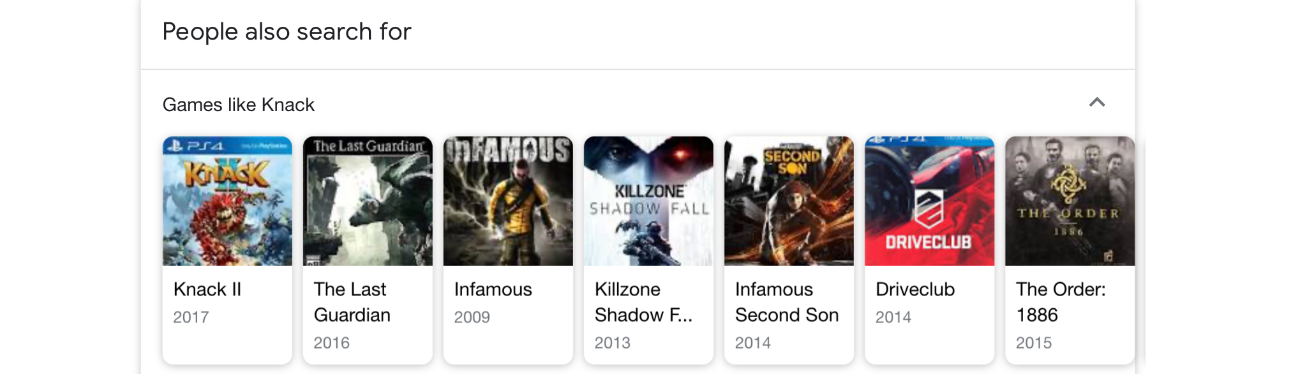Screen dimensions: 1307x374
Task: Click the 2014 year under Driveclub
Action: (893, 317)
